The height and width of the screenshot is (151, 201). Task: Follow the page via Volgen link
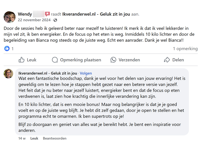point(86,73)
